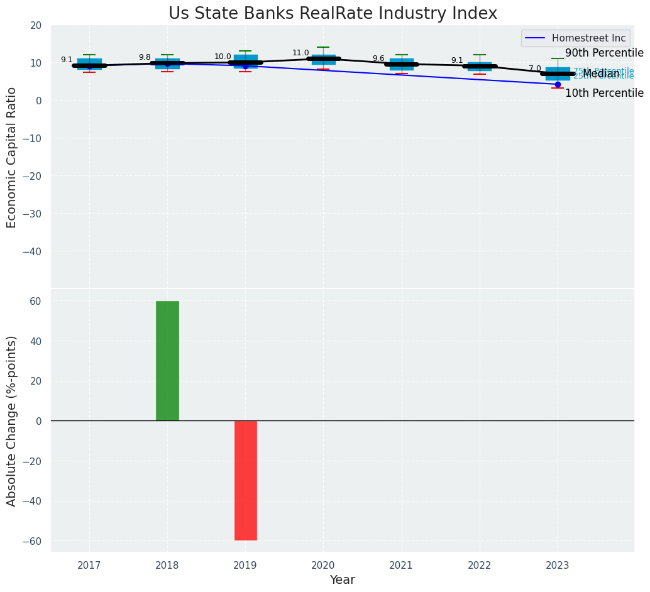650x592 pixels.
Task: Click the 90th Percentile annotation
Action: [604, 53]
